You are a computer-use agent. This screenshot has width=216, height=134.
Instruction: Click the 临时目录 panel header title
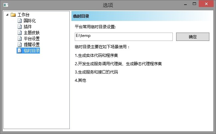(x=81, y=16)
